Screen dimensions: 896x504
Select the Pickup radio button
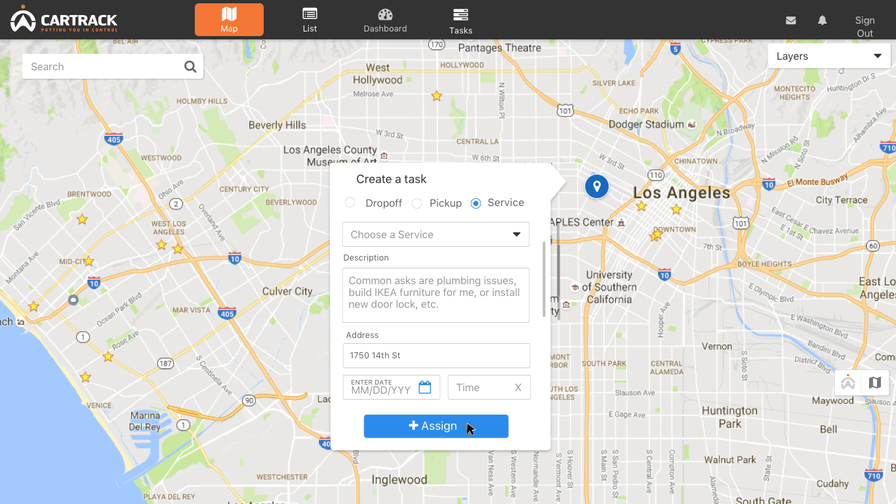417,203
